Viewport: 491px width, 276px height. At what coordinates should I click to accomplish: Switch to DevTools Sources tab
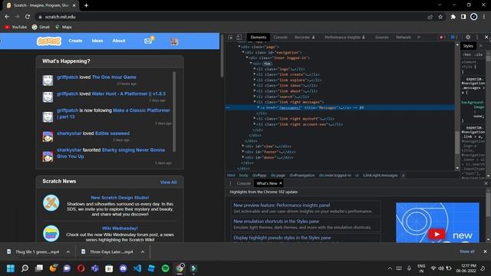[382, 38]
